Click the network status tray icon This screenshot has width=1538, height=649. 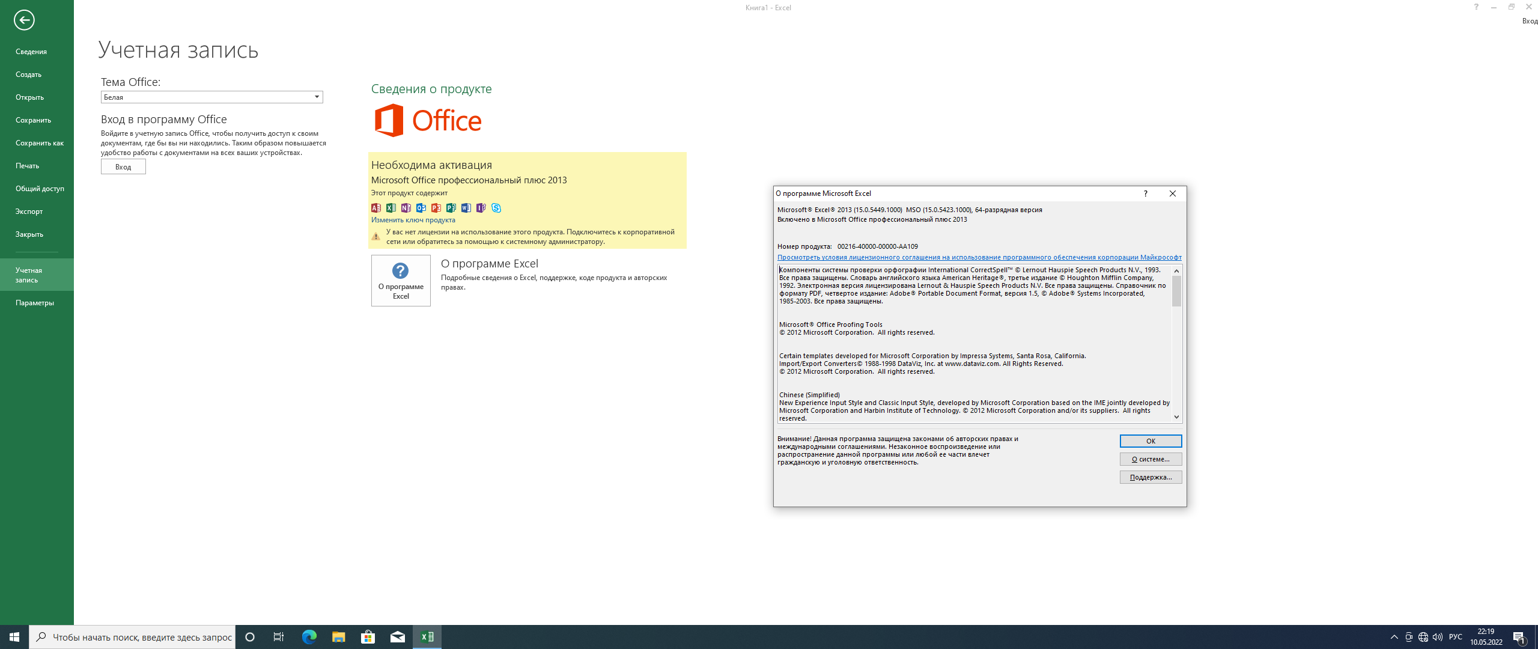[1423, 637]
